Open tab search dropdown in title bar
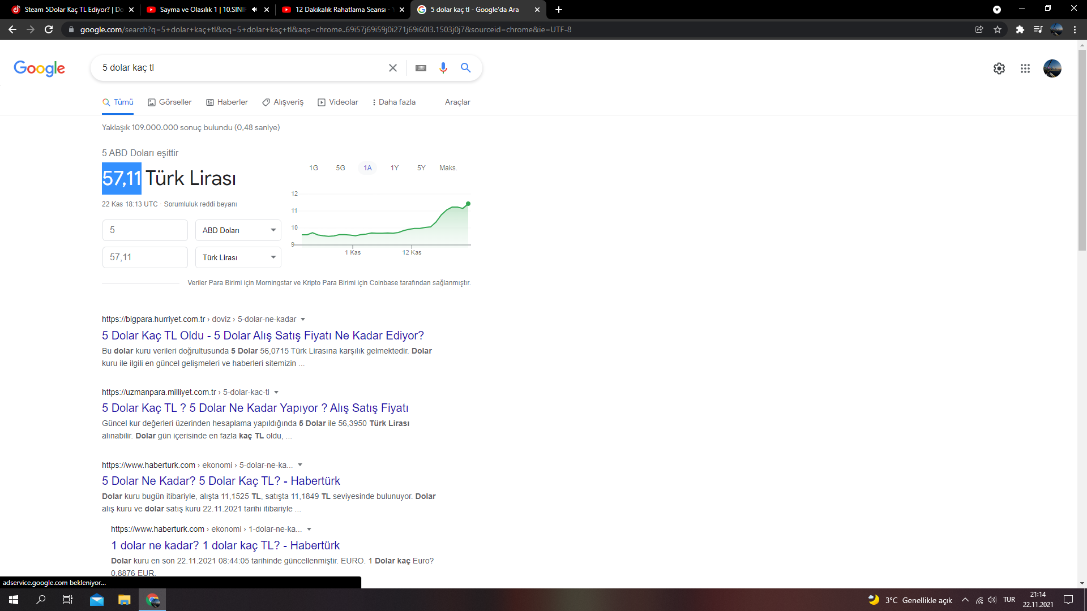The height and width of the screenshot is (611, 1087). pos(997,10)
